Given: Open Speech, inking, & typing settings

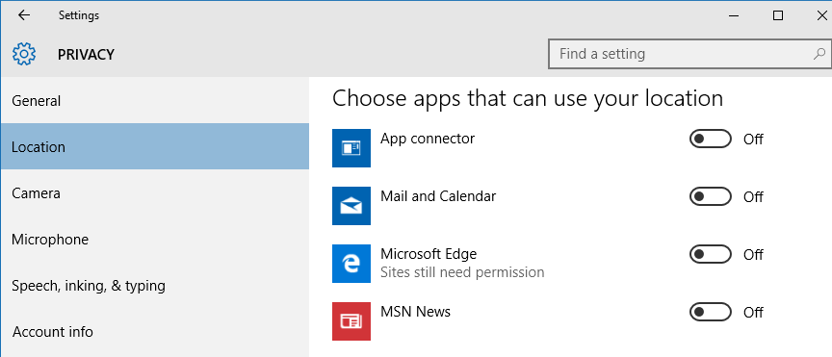Looking at the screenshot, I should (x=154, y=286).
